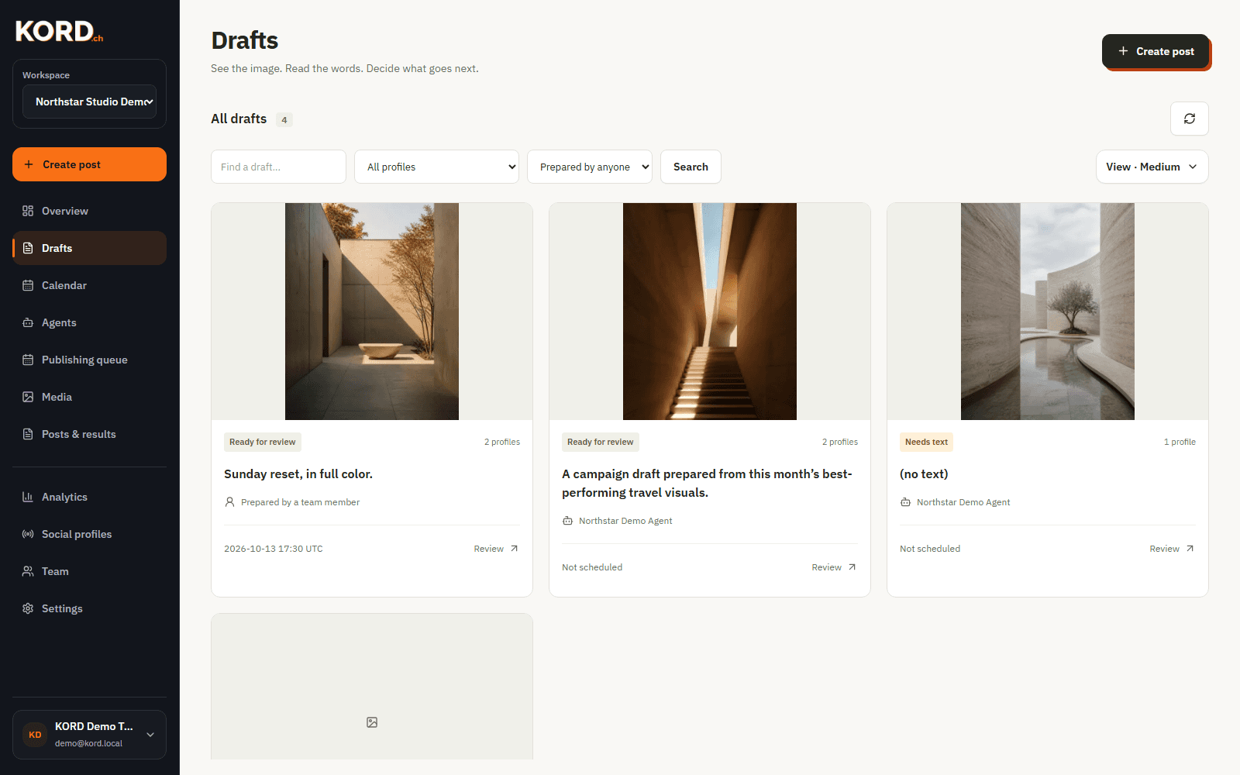The width and height of the screenshot is (1240, 775).
Task: Open the courtyard tree image thumbnail
Action: (x=372, y=312)
